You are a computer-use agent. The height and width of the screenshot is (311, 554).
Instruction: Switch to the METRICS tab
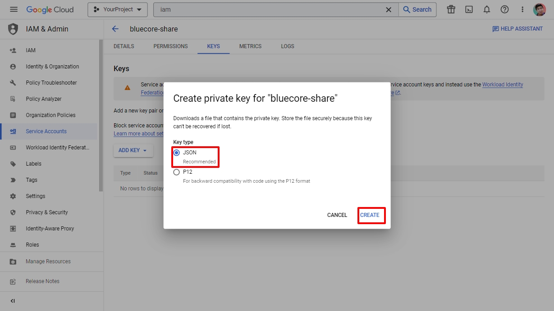pos(250,46)
